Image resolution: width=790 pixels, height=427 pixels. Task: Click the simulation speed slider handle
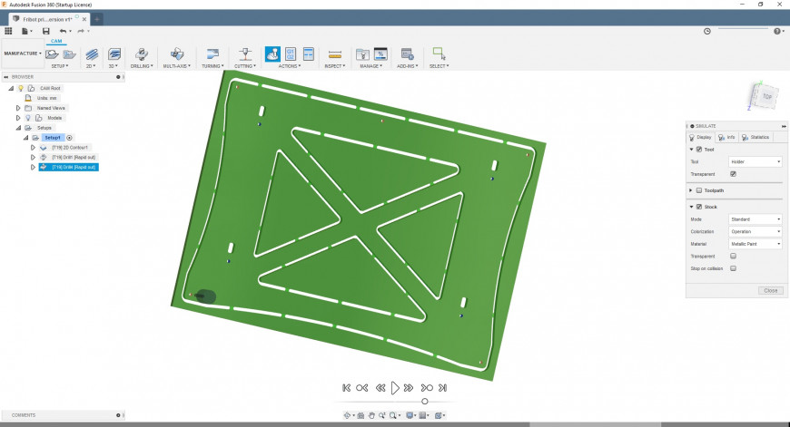[425, 402]
